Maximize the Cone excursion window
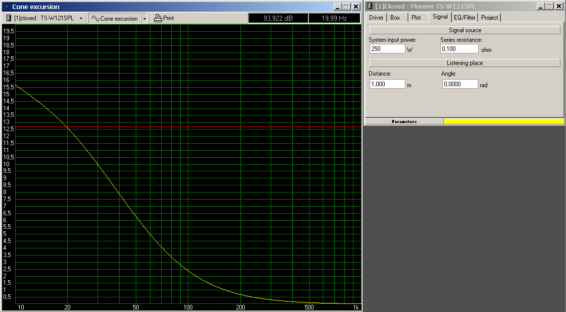 346,7
